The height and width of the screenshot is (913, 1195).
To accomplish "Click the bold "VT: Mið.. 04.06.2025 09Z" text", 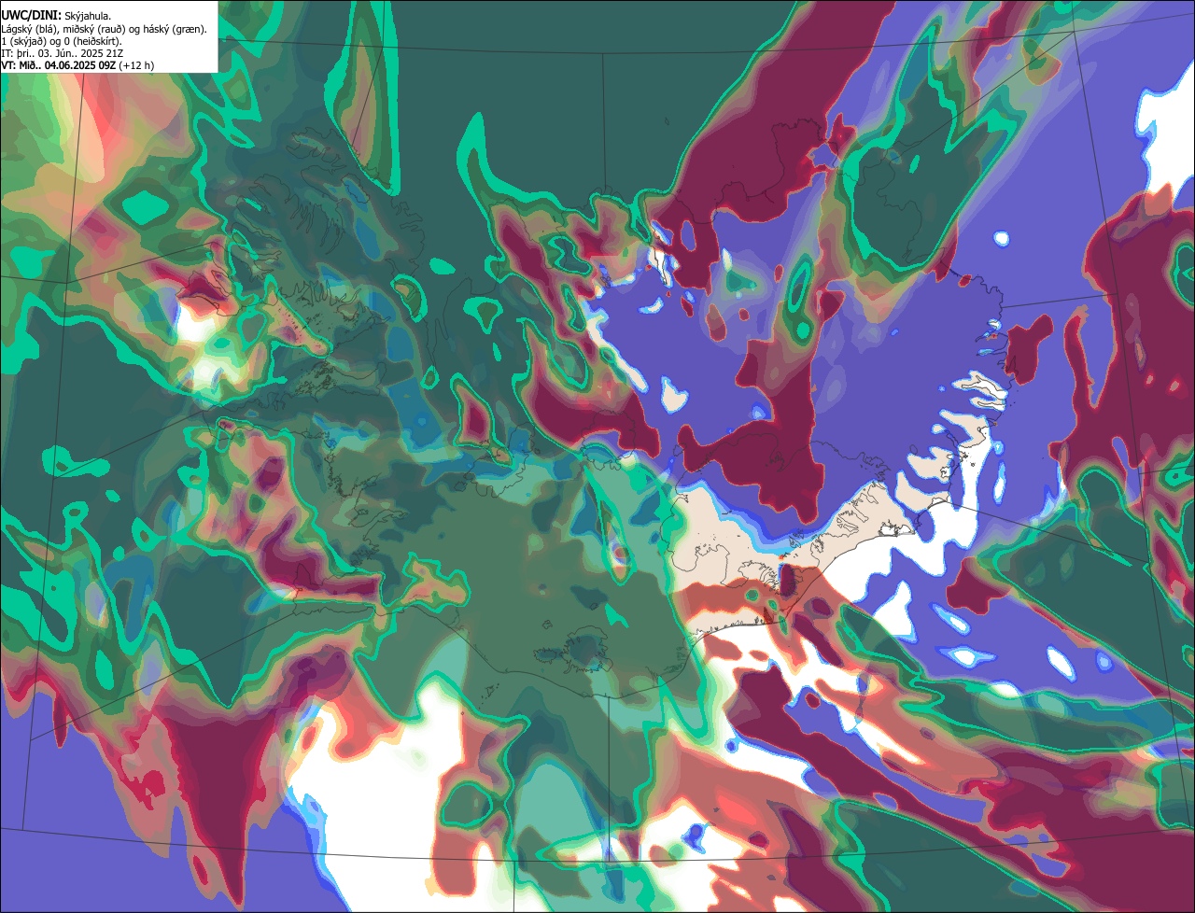I will (x=59, y=65).
